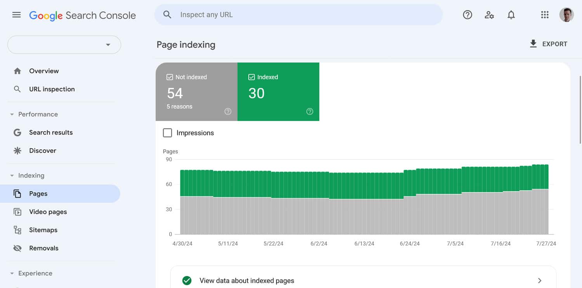Enable the Impressions checkbox
This screenshot has height=288, width=582.
167,133
